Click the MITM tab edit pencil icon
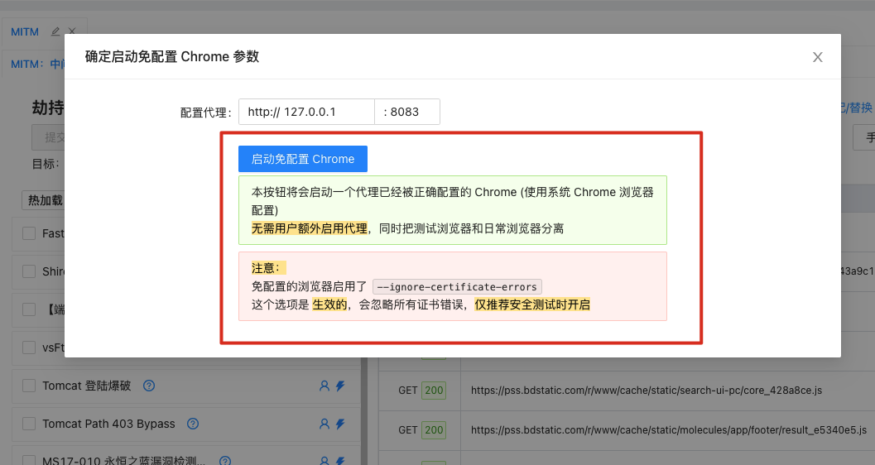Viewport: 875px width, 465px height. [x=55, y=31]
